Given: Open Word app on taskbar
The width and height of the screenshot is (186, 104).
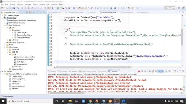Looking at the screenshot, I should point(124,101).
